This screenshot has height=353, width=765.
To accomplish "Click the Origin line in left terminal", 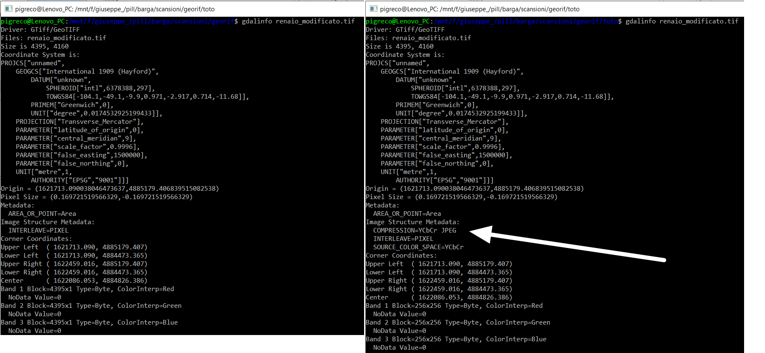I will pyautogui.click(x=110, y=189).
